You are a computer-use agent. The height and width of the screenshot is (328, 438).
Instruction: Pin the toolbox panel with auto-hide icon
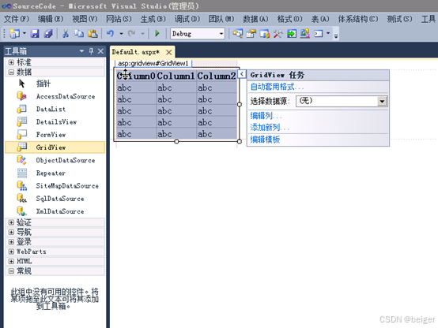point(92,51)
